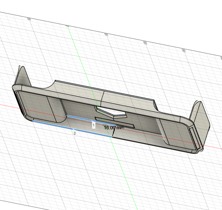Select the narrow rectangular slot below cutout
The height and width of the screenshot is (210, 222).
tap(114, 122)
